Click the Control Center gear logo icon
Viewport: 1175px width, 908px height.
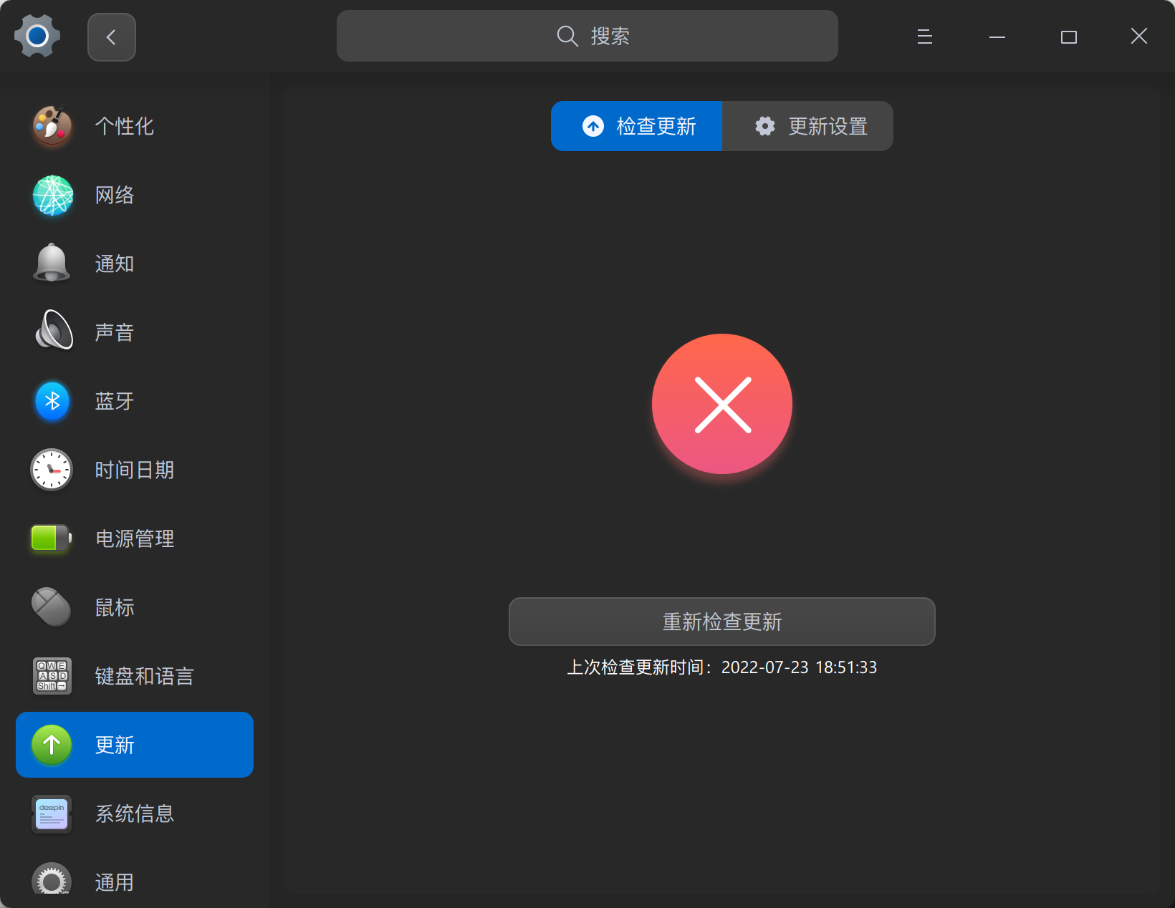pos(37,36)
